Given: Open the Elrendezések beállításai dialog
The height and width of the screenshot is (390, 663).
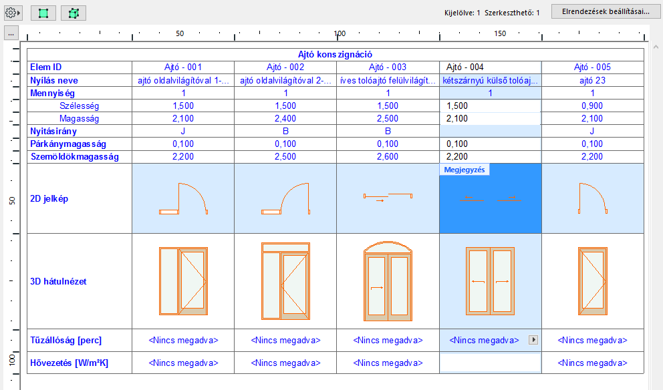Looking at the screenshot, I should coord(604,11).
